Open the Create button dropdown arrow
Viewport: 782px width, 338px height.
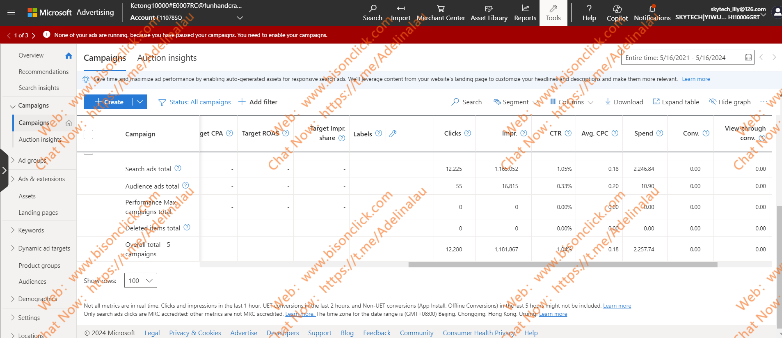pos(140,102)
